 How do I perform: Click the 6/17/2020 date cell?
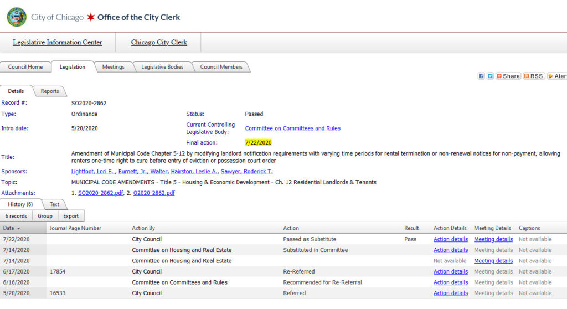[x=16, y=272]
